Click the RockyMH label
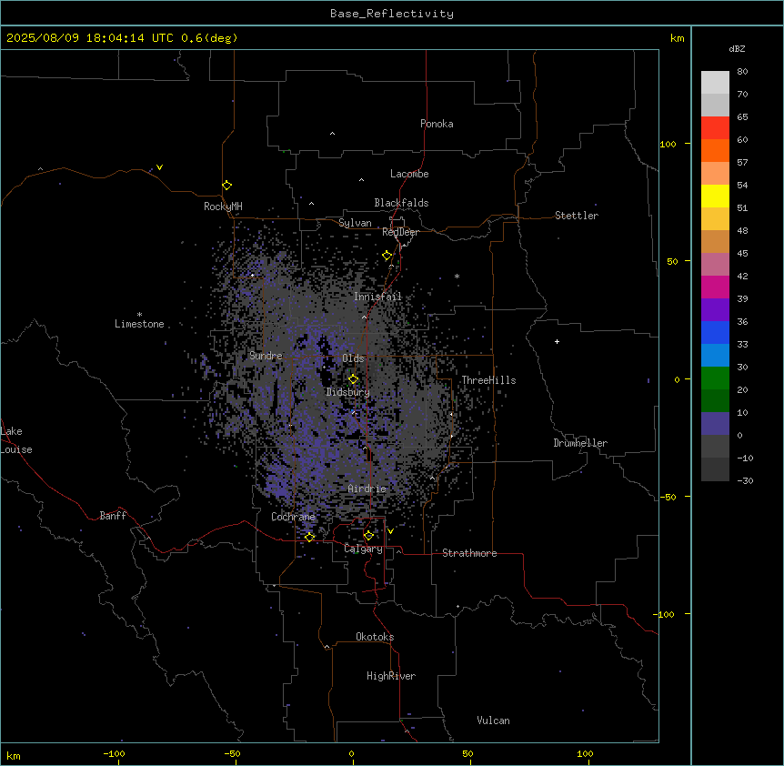784x766 pixels. pos(223,207)
